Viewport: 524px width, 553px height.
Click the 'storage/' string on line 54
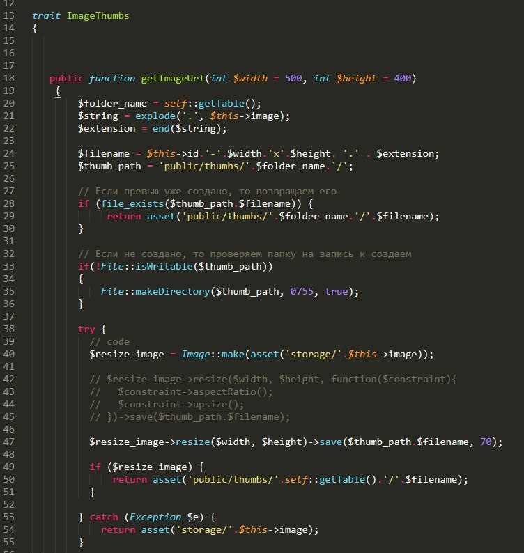click(204, 530)
